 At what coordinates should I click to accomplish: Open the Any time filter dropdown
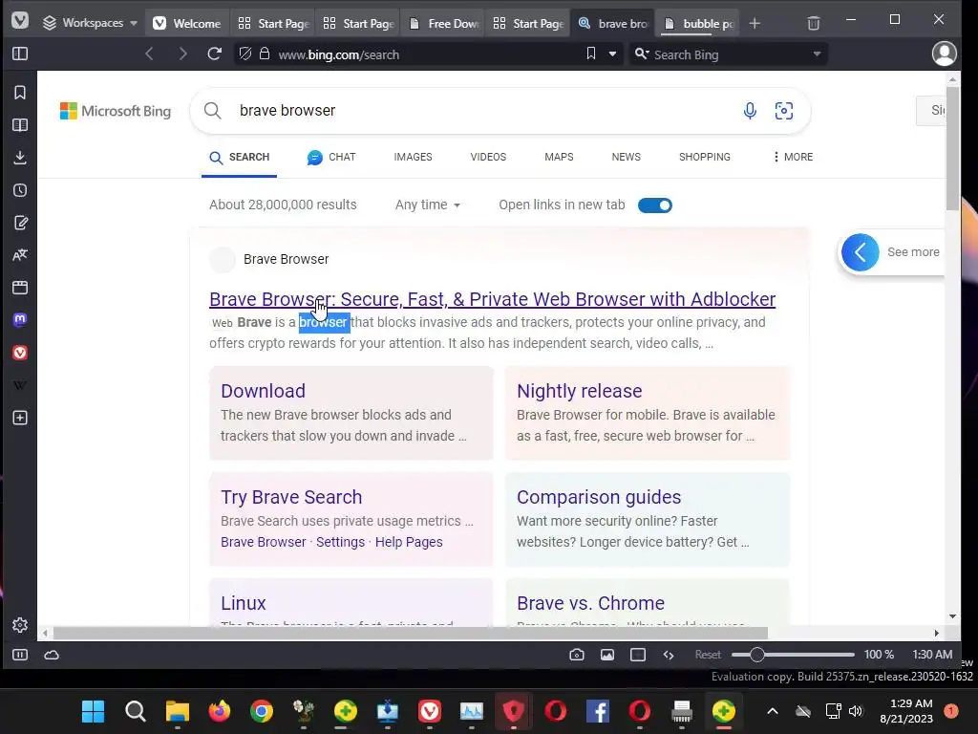[427, 205]
